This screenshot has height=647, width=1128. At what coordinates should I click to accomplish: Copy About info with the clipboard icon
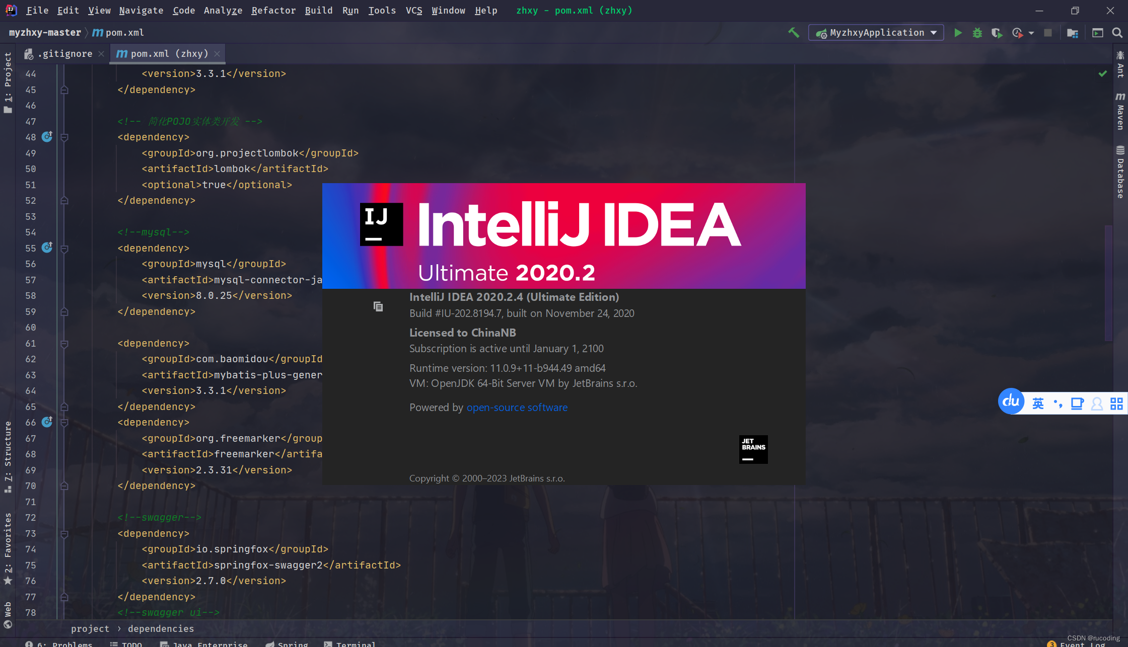click(x=378, y=306)
